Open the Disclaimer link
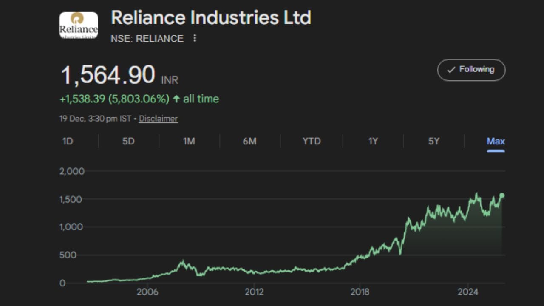Screen dimensions: 544x306 click(158, 119)
